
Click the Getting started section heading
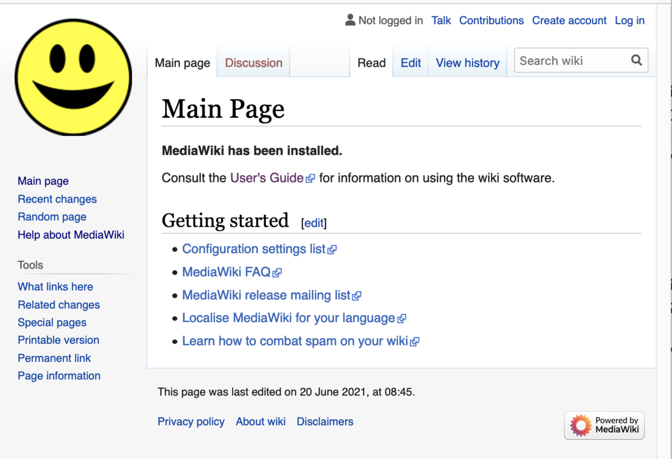click(x=225, y=221)
